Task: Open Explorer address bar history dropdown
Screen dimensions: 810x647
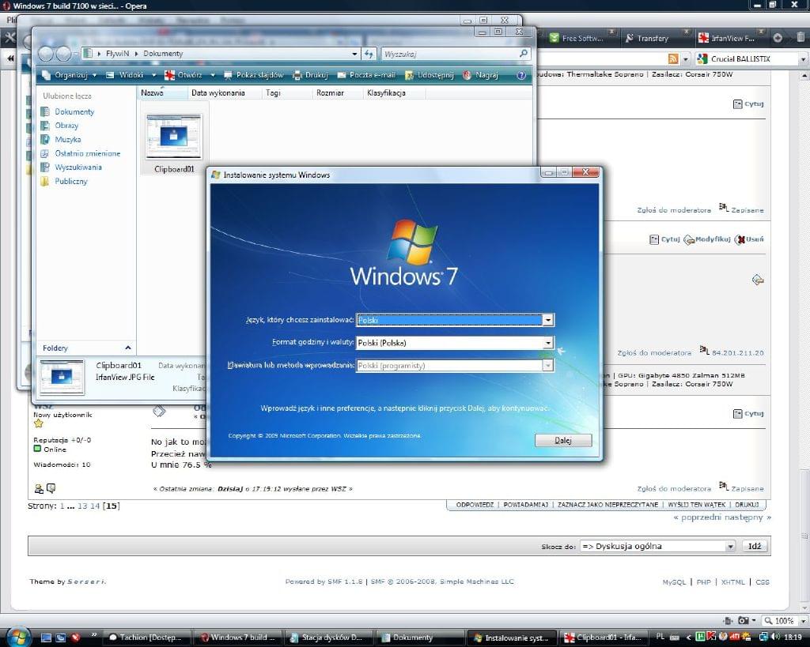Action: click(354, 54)
